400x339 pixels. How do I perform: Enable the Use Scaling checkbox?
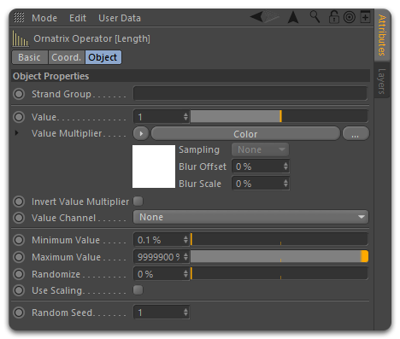pos(138,290)
